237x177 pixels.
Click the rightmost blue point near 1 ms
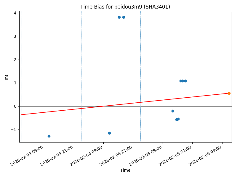tap(185, 81)
